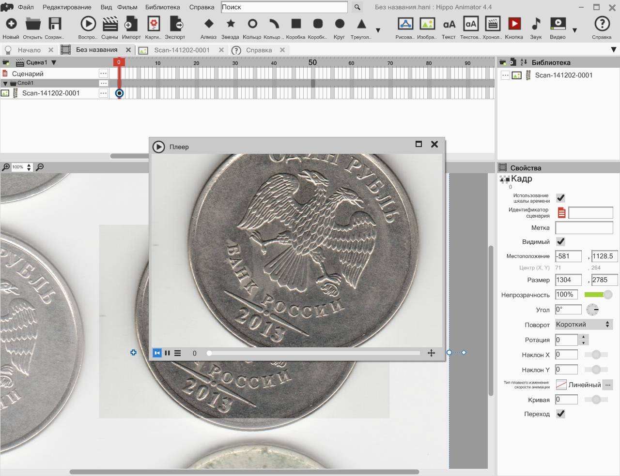Play the film with the Воспро.. toolbar icon
The image size is (620, 476).
[88, 24]
